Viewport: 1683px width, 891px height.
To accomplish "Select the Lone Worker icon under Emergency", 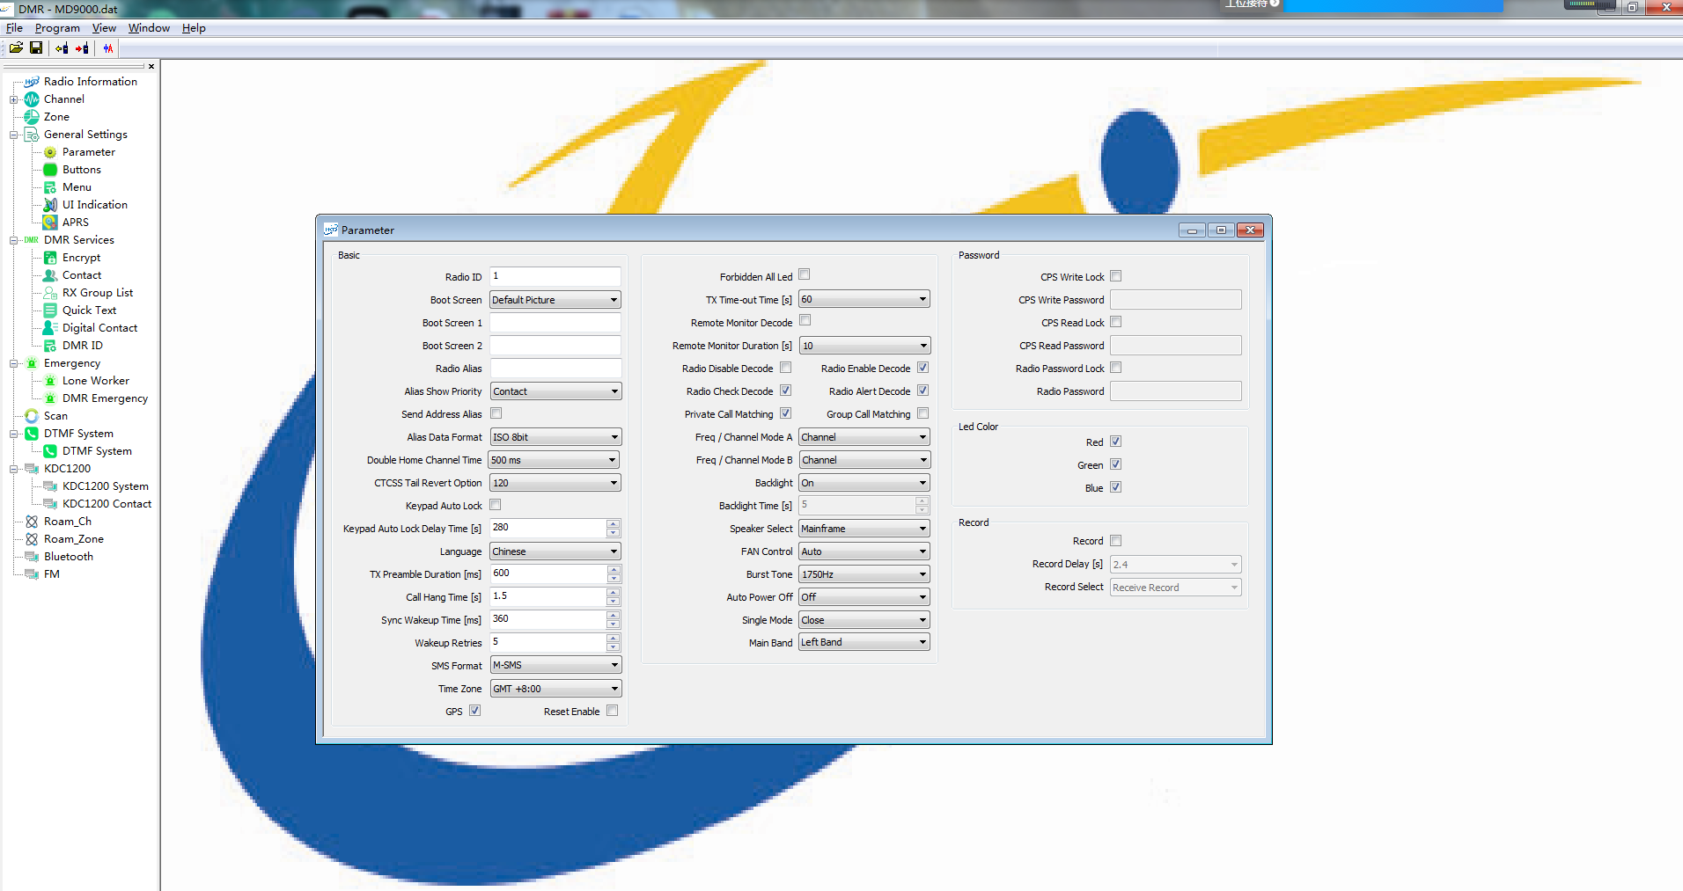I will (50, 380).
